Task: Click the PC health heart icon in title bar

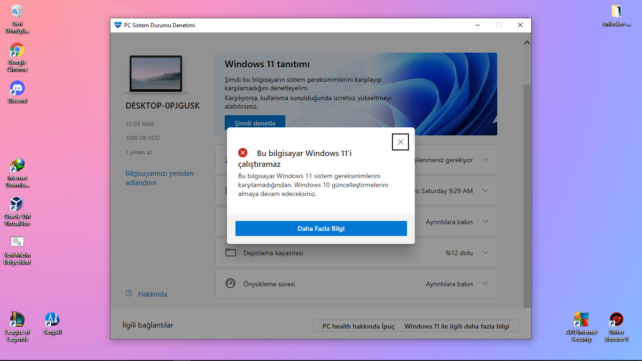Action: click(x=117, y=25)
